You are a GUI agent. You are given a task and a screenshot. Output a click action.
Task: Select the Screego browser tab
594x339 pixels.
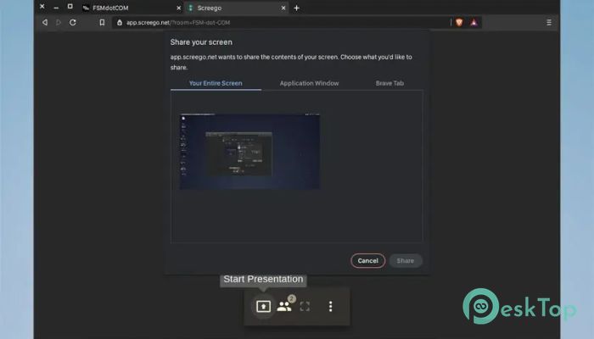(x=237, y=8)
